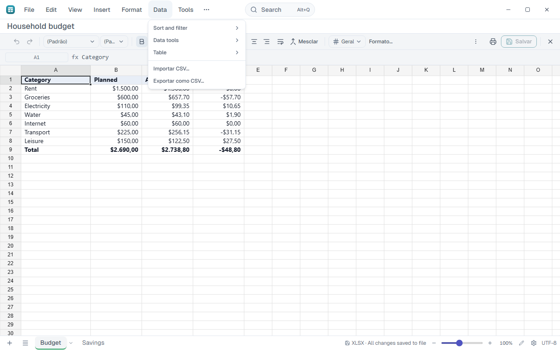Expand the Data tools submenu

pos(197,40)
